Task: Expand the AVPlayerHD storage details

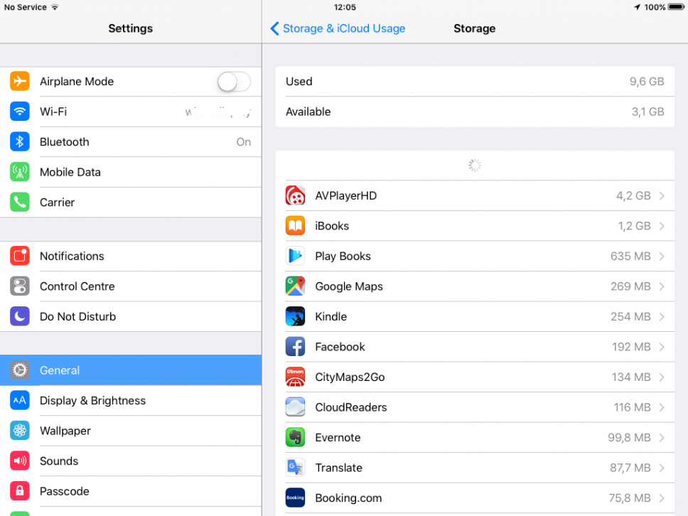Action: click(x=663, y=195)
